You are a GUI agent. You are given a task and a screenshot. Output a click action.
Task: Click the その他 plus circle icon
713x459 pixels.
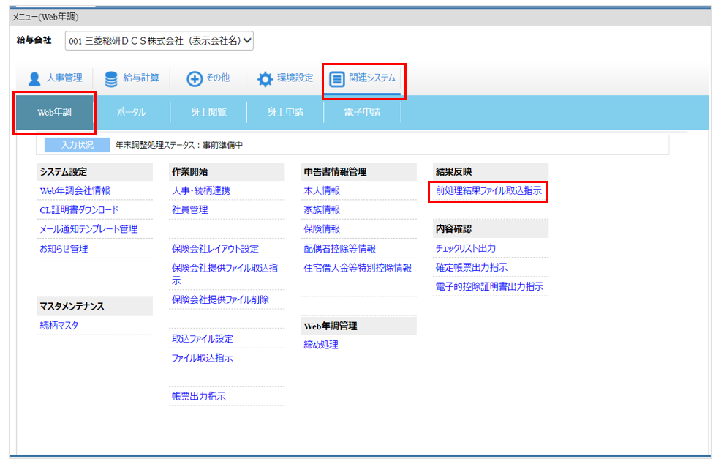coord(195,79)
